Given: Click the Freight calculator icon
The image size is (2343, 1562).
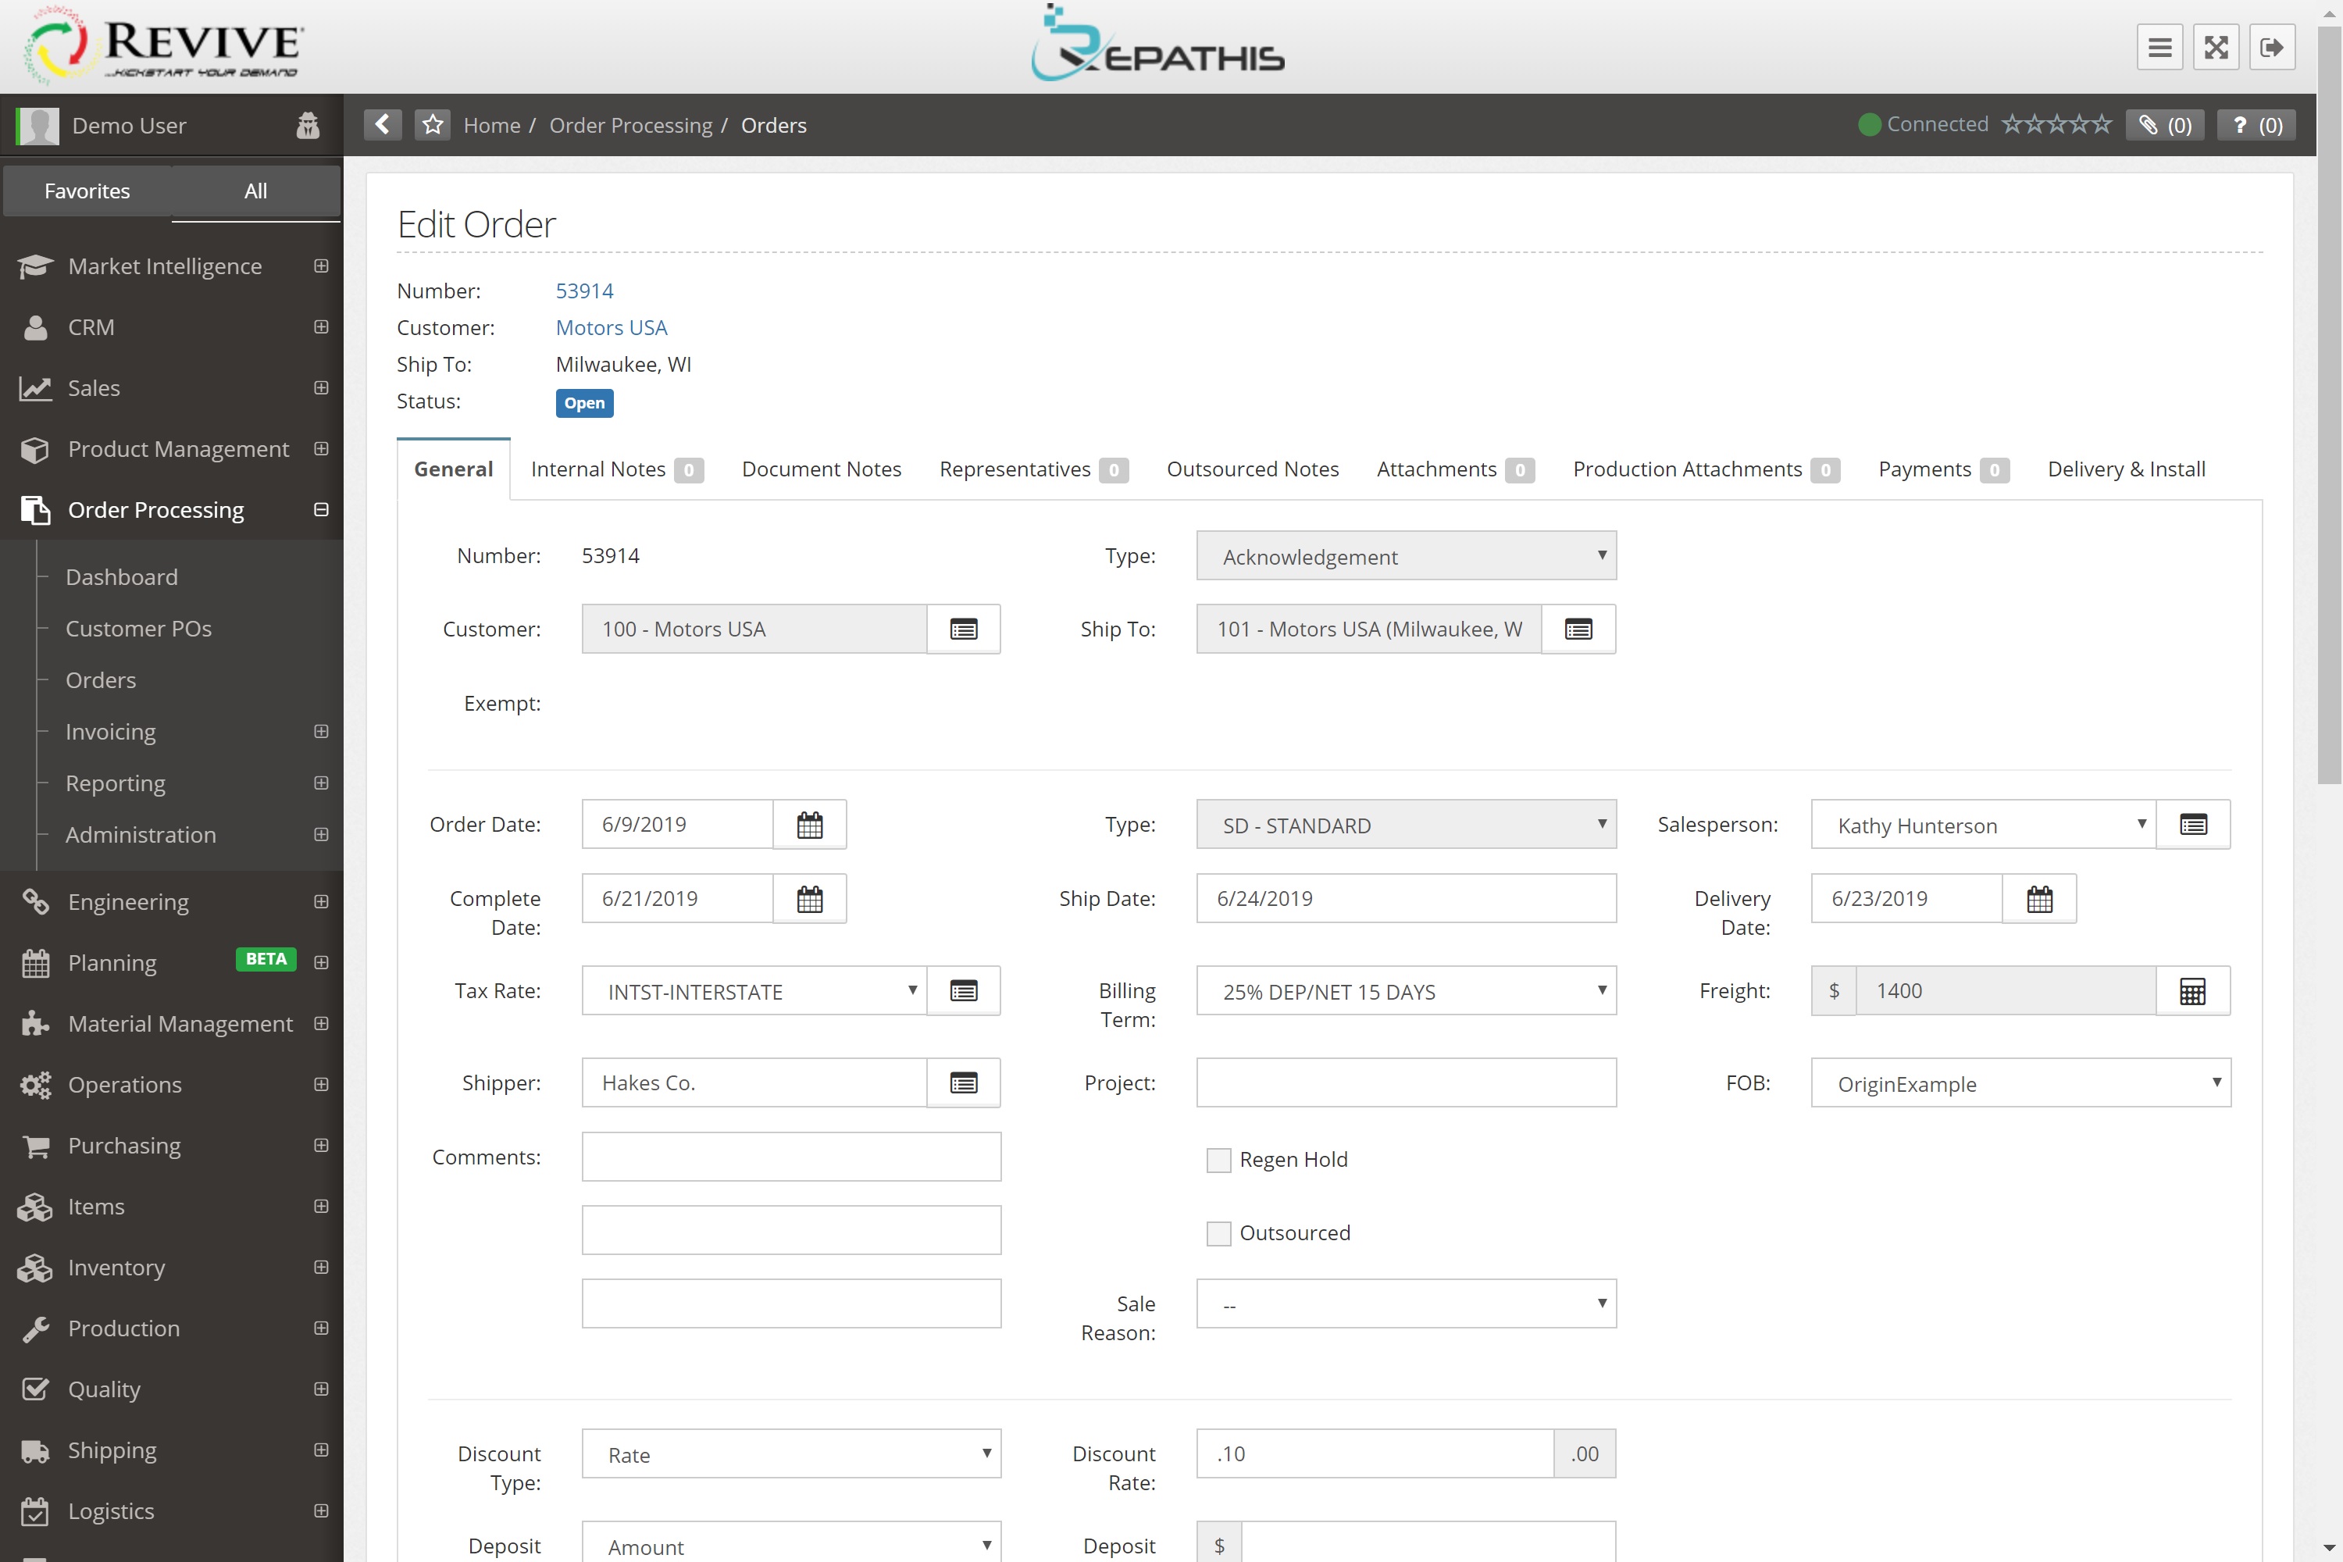Looking at the screenshot, I should (x=2192, y=990).
